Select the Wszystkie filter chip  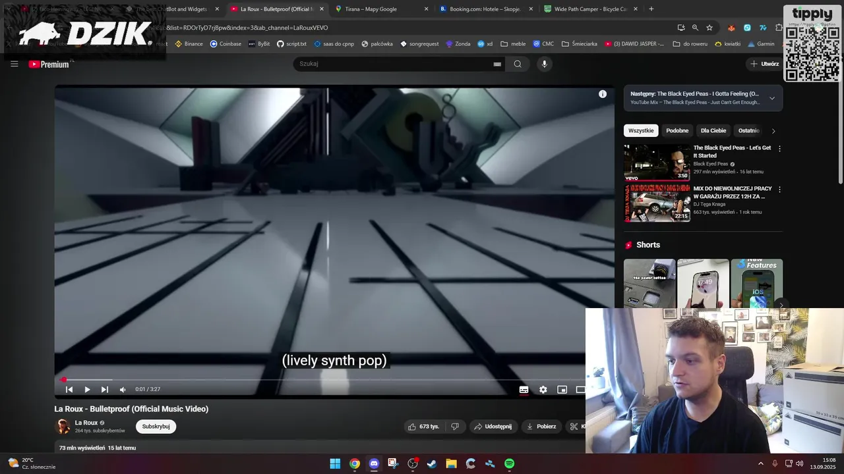coord(641,130)
